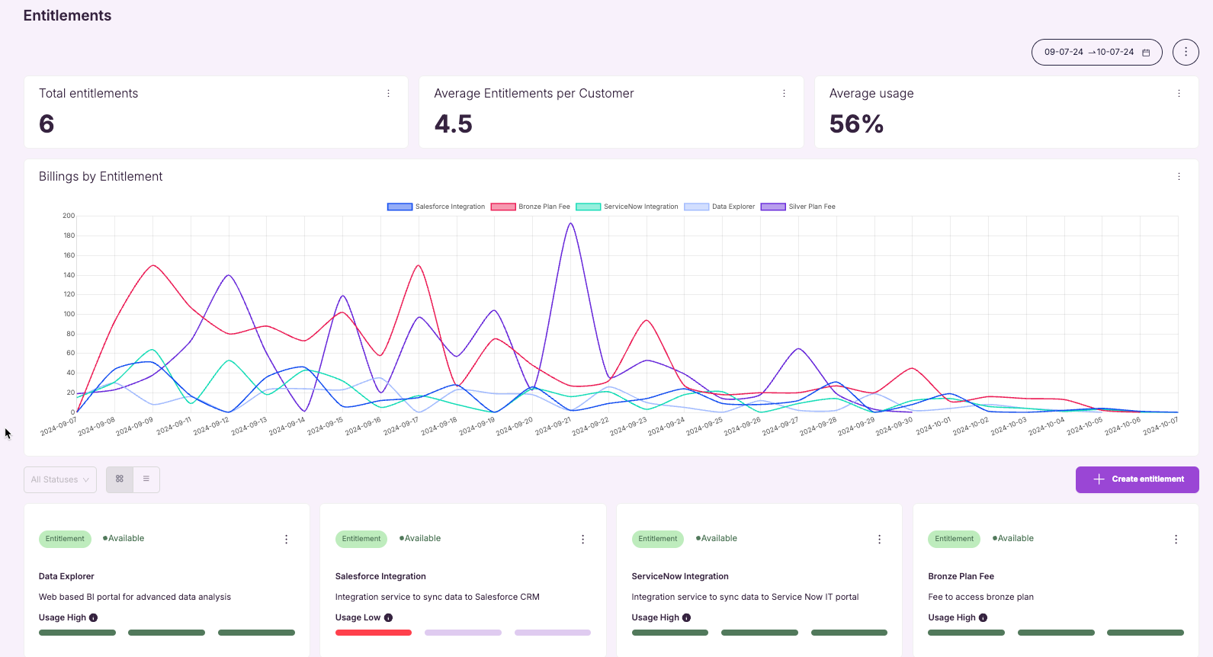Switch to list view layout
This screenshot has width=1213, height=657.
(x=146, y=479)
